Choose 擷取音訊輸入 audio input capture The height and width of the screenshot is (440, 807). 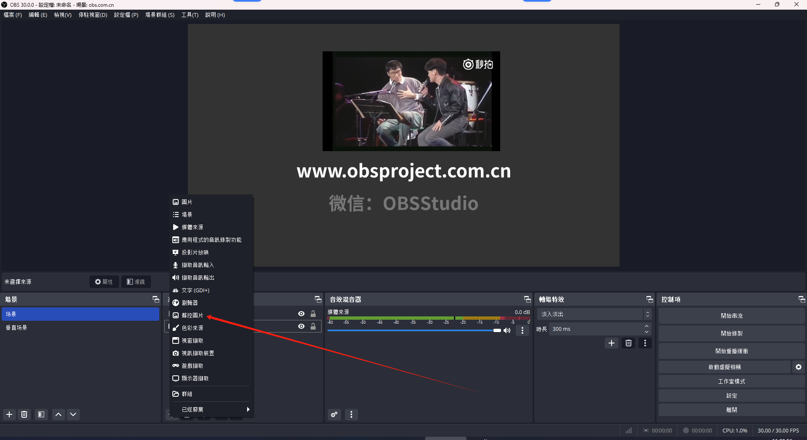click(x=211, y=265)
